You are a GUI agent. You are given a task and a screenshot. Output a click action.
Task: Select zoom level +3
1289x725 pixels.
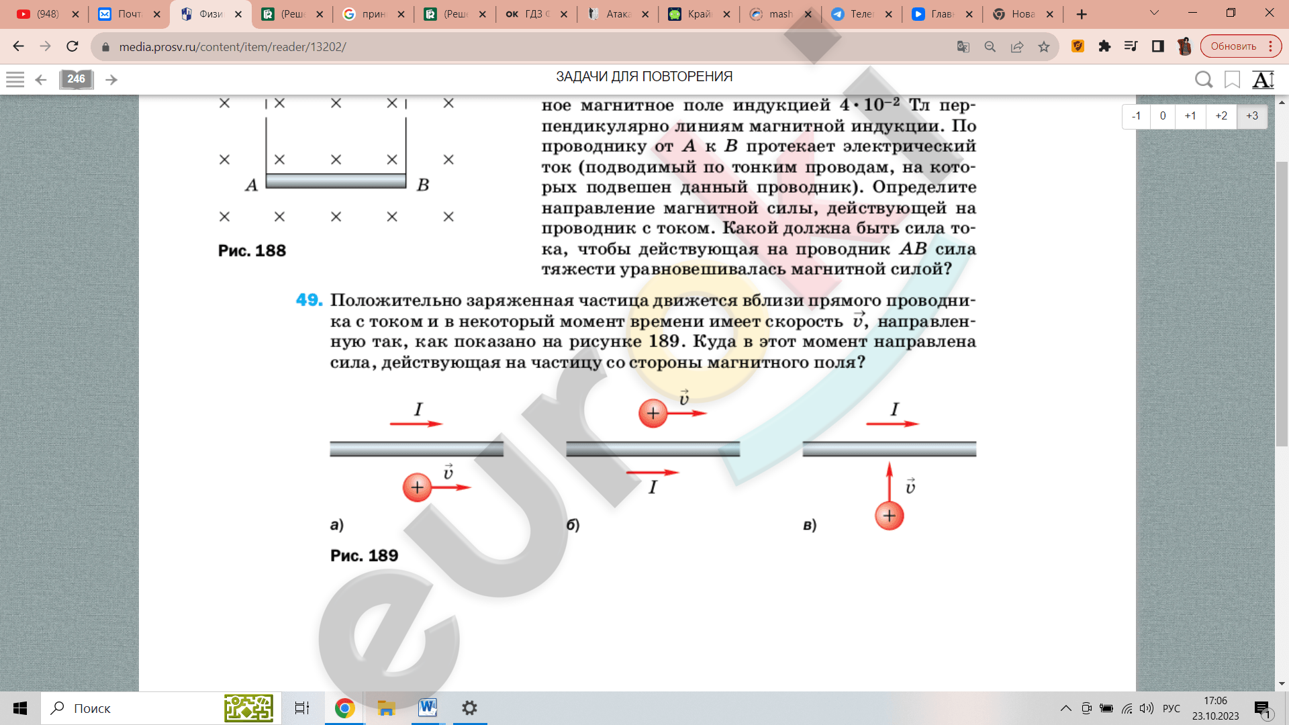1252,115
